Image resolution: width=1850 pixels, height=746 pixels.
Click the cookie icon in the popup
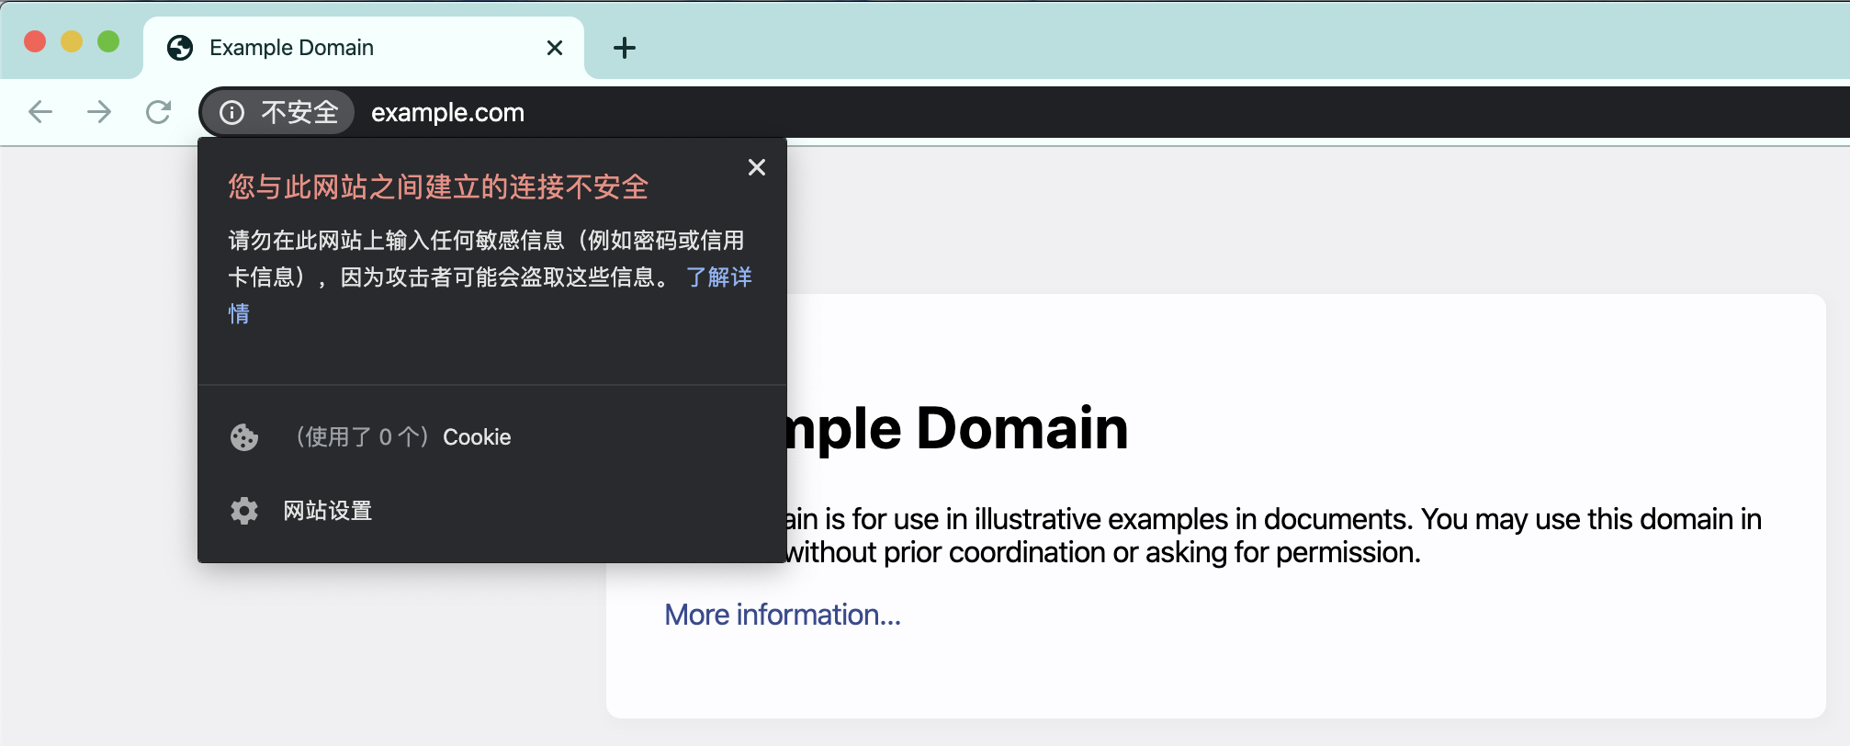[x=244, y=437]
